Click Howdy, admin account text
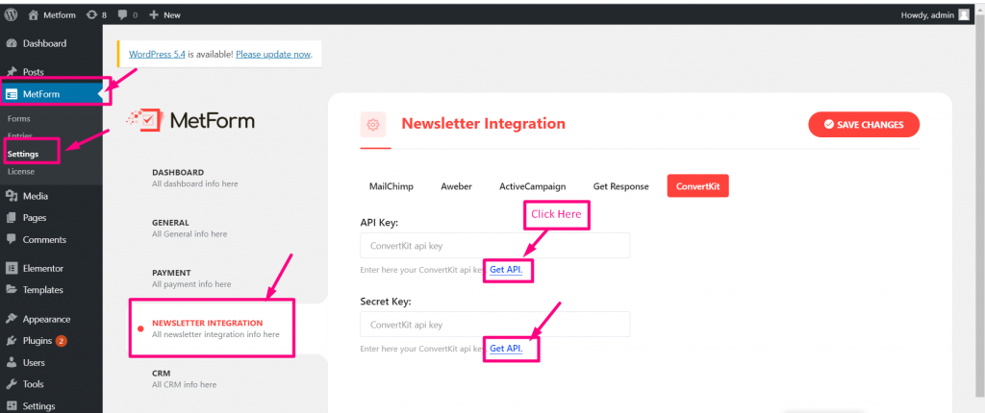The height and width of the screenshot is (413, 985). [x=927, y=15]
